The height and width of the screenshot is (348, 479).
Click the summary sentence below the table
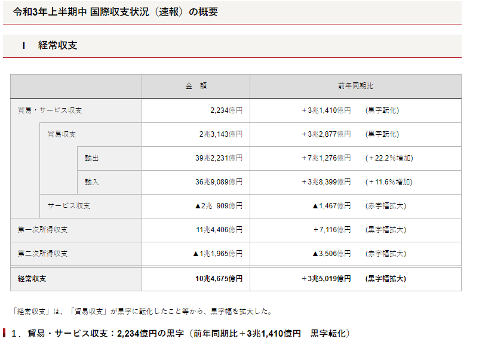pyautogui.click(x=142, y=311)
